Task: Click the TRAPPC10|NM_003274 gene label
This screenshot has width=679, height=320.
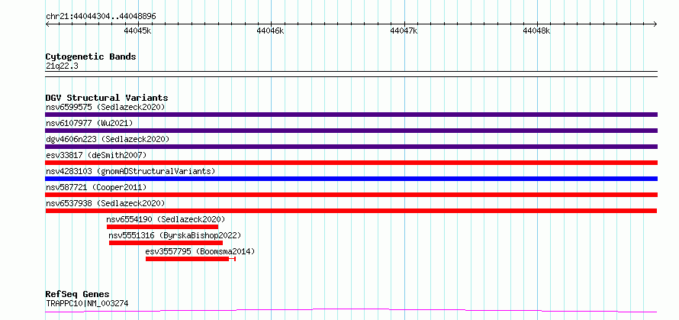Action: 87,303
